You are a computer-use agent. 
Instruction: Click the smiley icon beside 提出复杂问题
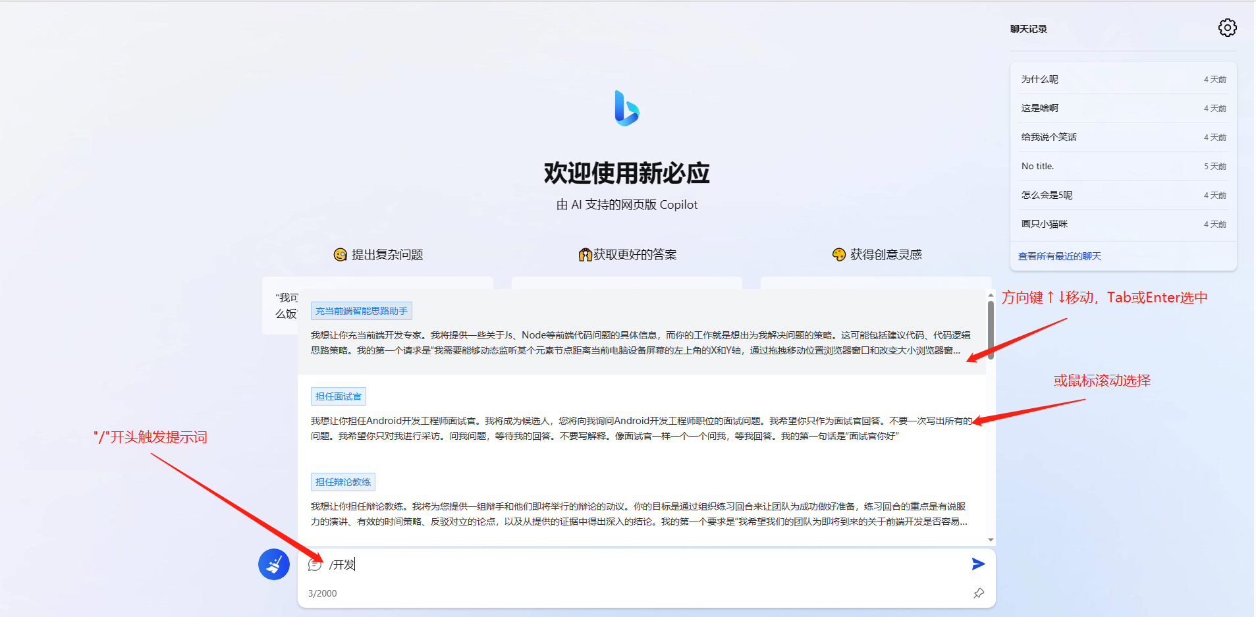pos(339,254)
